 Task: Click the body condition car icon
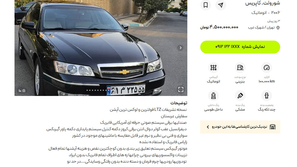click(x=266, y=96)
